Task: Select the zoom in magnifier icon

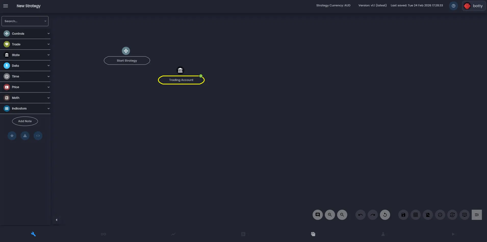Action: tap(330, 215)
